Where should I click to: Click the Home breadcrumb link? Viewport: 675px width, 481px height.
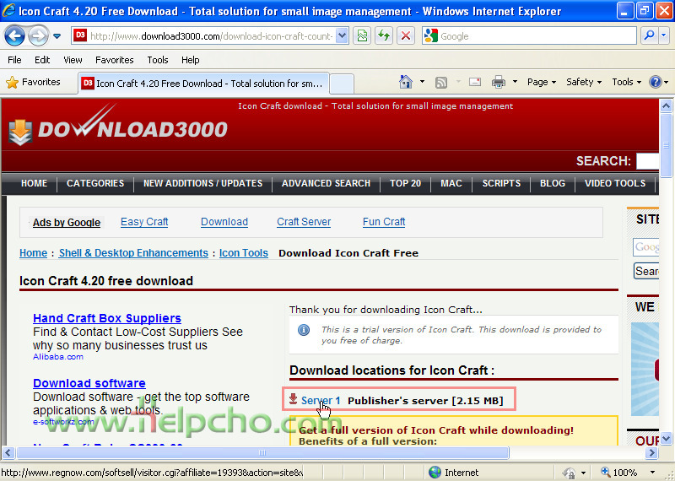click(x=33, y=253)
